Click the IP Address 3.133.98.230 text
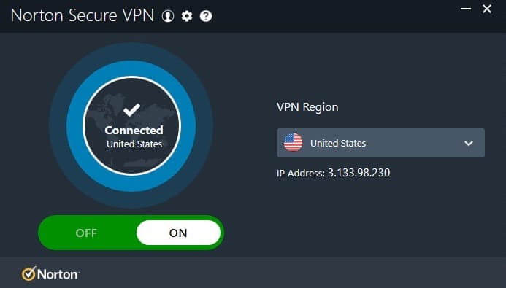The image size is (506, 288). point(334,173)
